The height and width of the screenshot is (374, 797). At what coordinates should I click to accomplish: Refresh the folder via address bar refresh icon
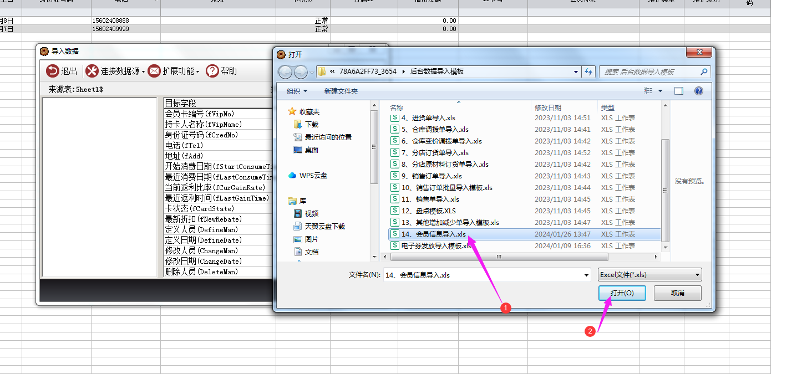588,72
